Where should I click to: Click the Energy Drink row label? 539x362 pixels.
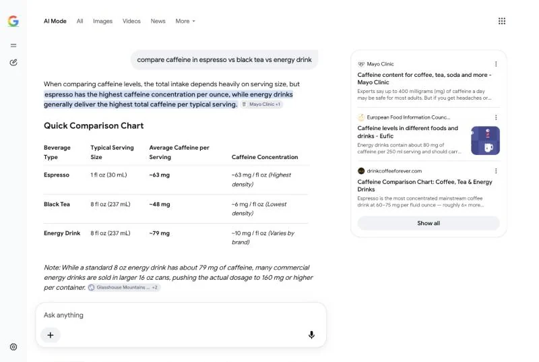click(62, 233)
